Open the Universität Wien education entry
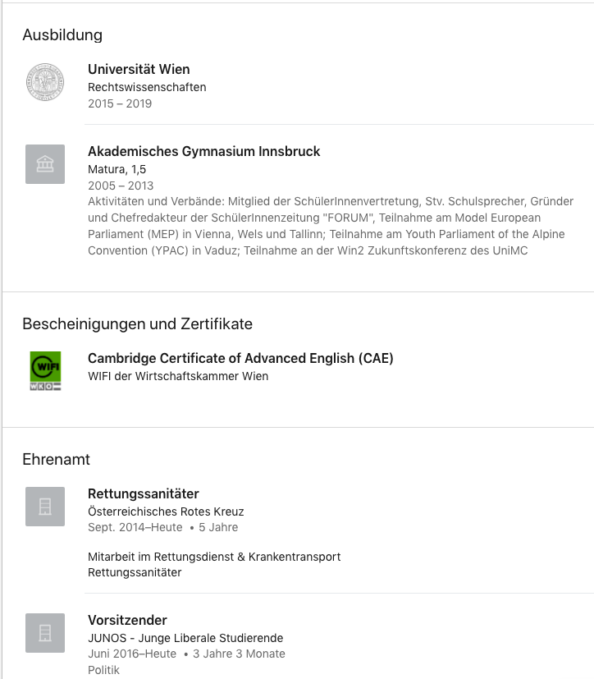 (139, 69)
